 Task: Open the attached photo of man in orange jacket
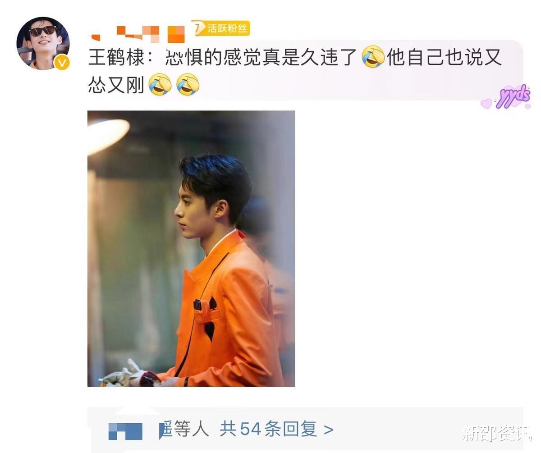point(191,248)
